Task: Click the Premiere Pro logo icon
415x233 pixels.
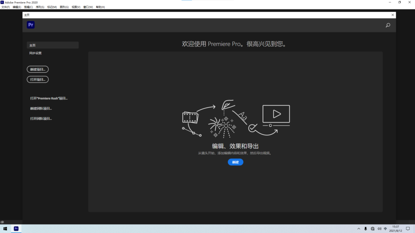Action: (31, 25)
